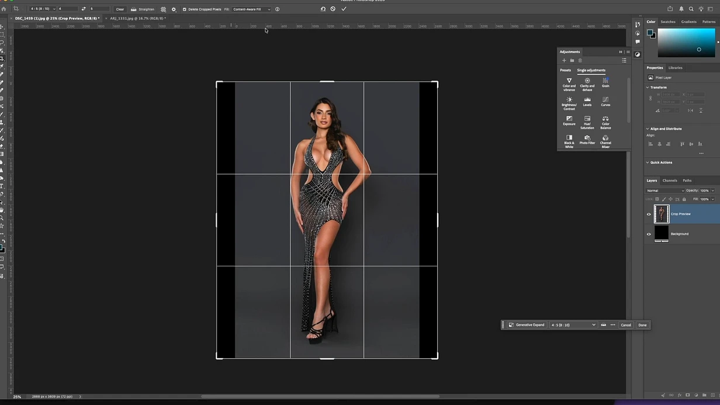Image resolution: width=720 pixels, height=405 pixels.
Task: Toggle the Delete Cropped Pixels checkbox
Action: 185,9
